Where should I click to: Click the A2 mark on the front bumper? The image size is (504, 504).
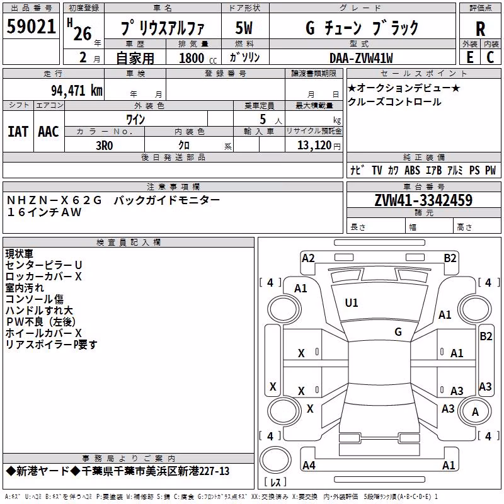(x=308, y=258)
